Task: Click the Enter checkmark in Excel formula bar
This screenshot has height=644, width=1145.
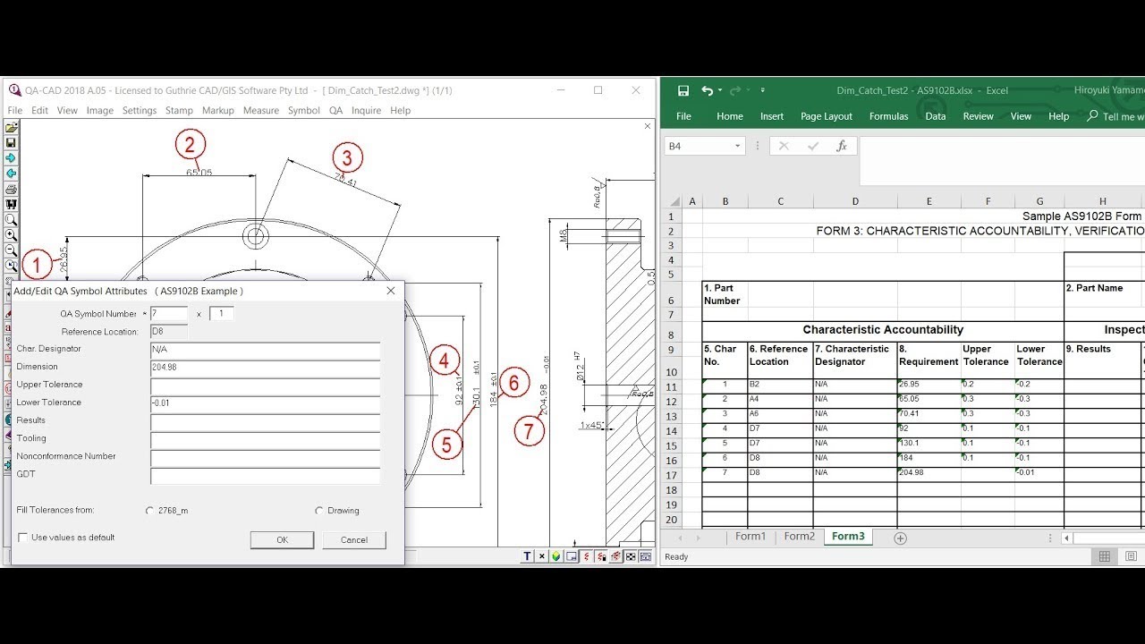Action: point(812,146)
